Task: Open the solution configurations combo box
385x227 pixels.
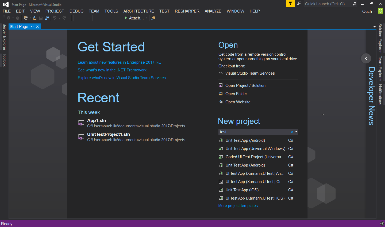Action: click(x=82, y=18)
